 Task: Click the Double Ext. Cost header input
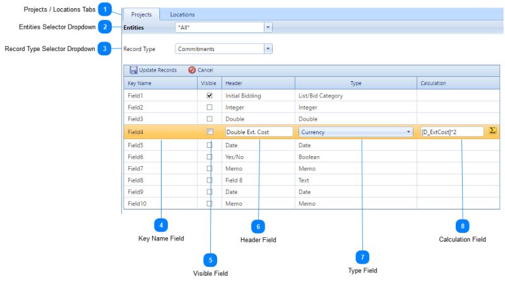click(x=259, y=132)
